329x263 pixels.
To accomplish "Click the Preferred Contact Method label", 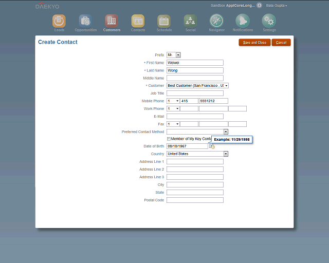I will tap(143, 131).
